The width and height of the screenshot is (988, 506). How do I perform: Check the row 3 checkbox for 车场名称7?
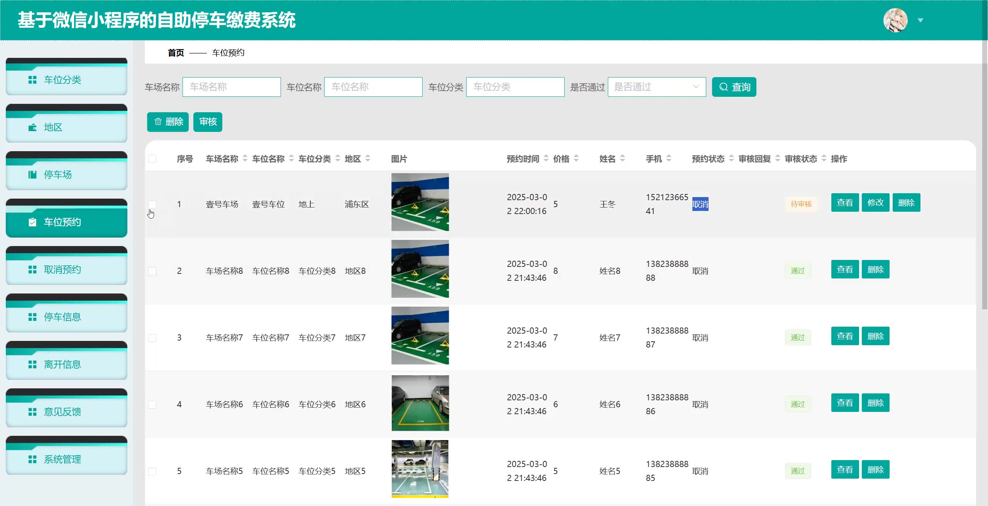click(x=152, y=338)
